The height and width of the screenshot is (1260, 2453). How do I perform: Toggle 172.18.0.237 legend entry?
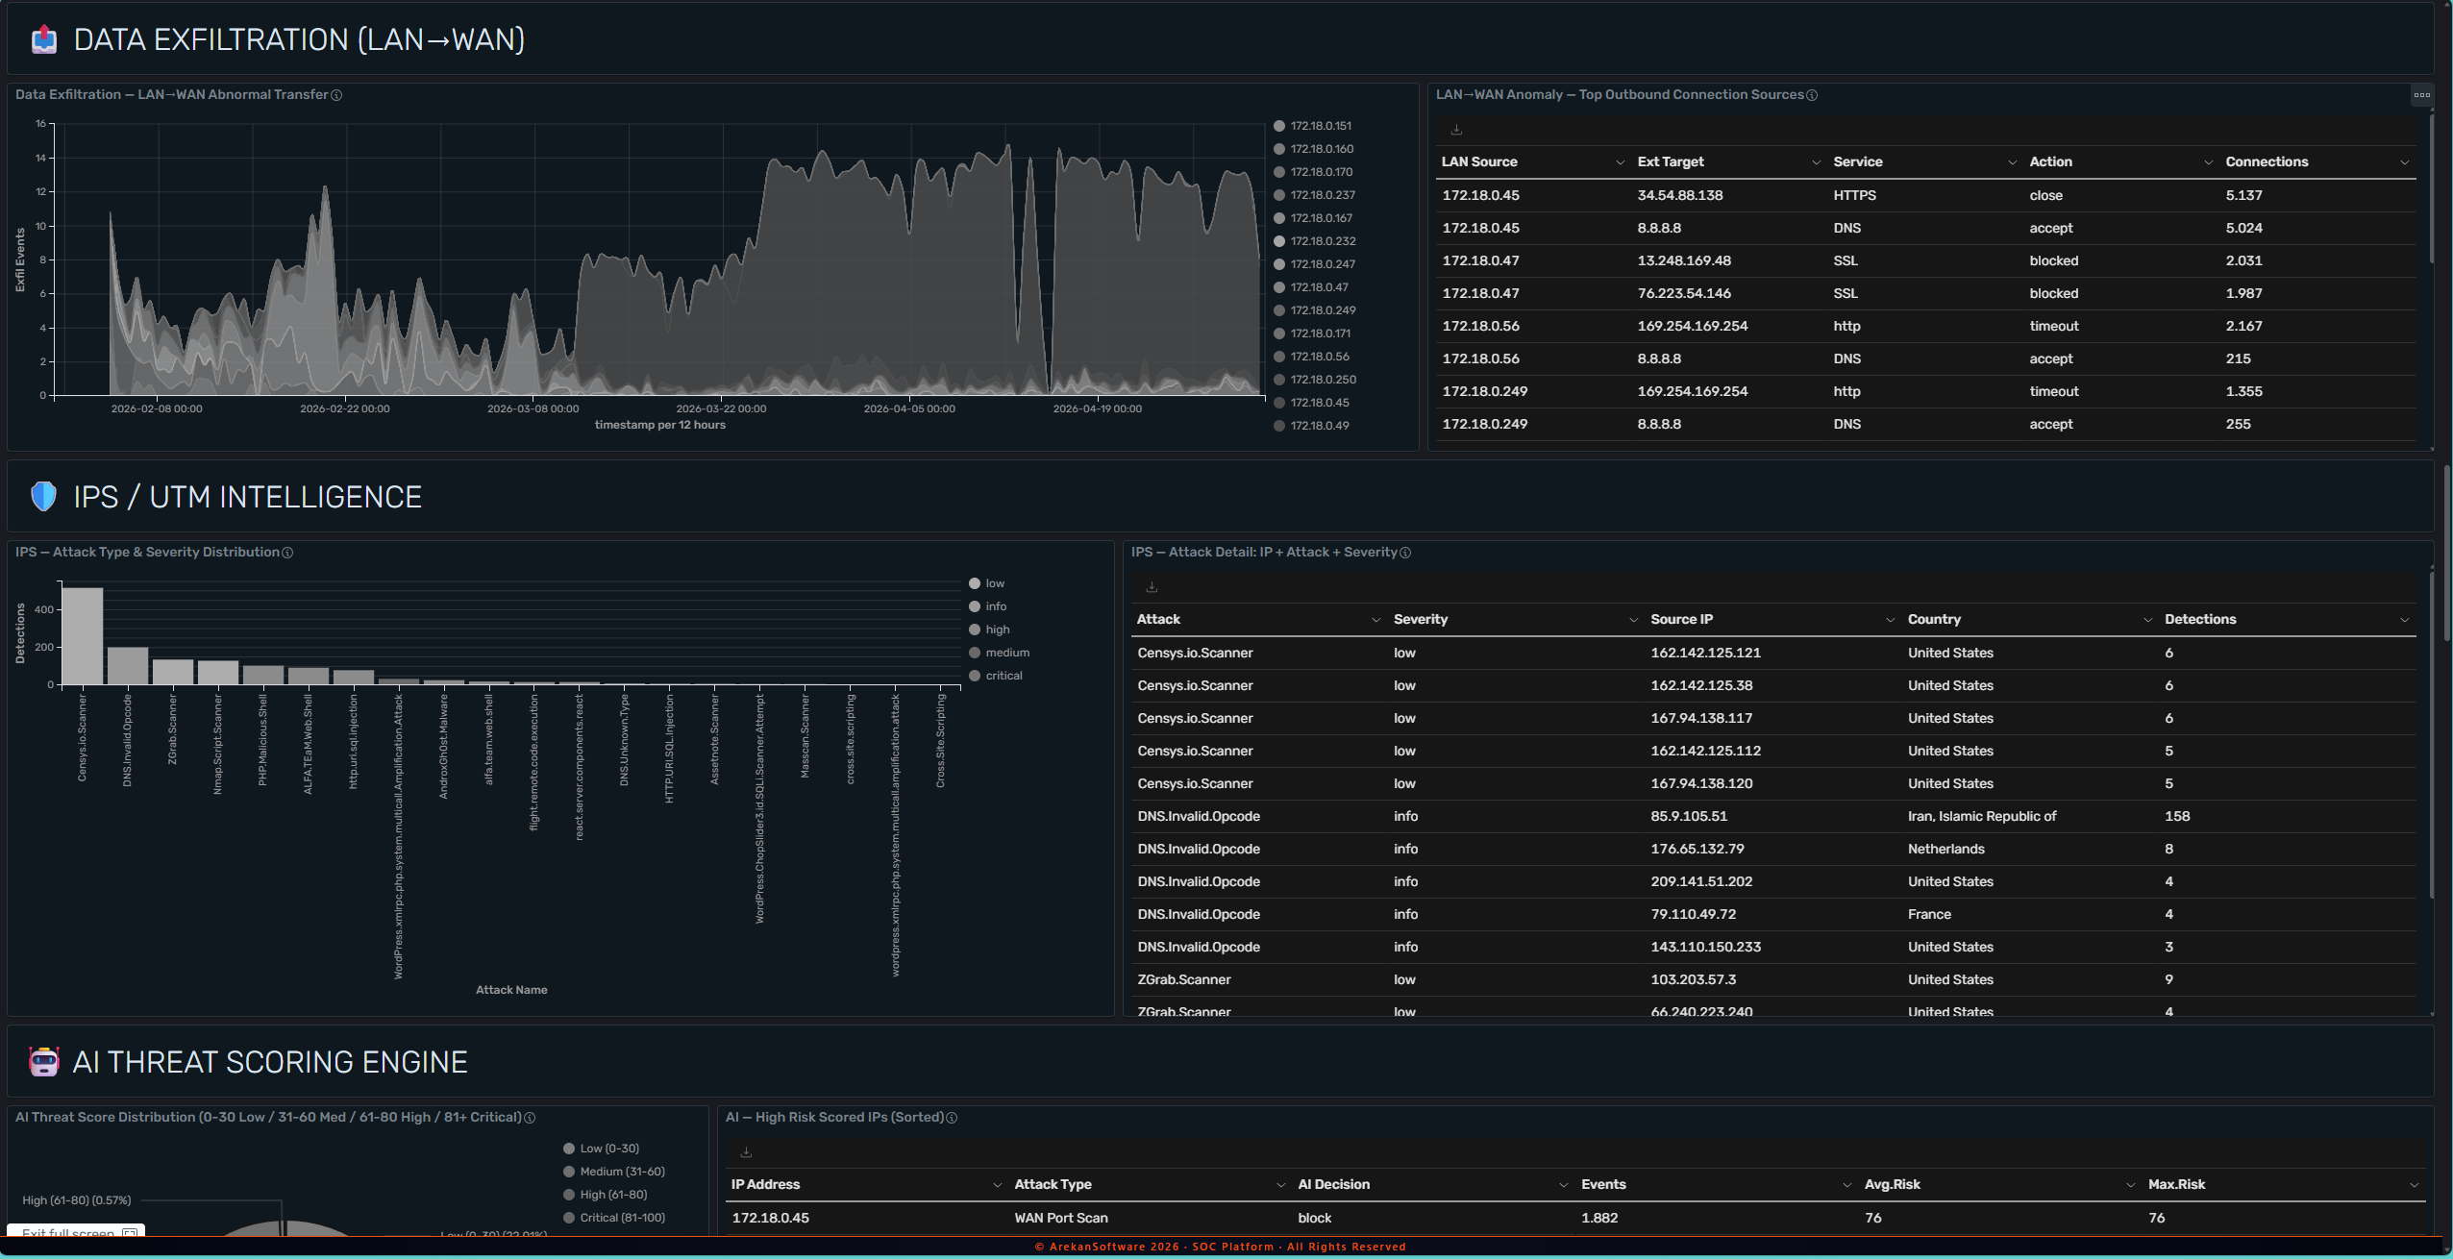click(1315, 195)
